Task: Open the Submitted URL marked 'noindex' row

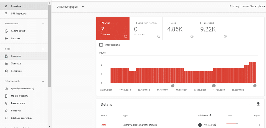Action: pyautogui.click(x=180, y=125)
